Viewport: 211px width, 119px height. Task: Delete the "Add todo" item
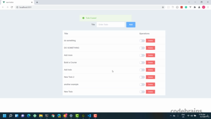point(150,70)
